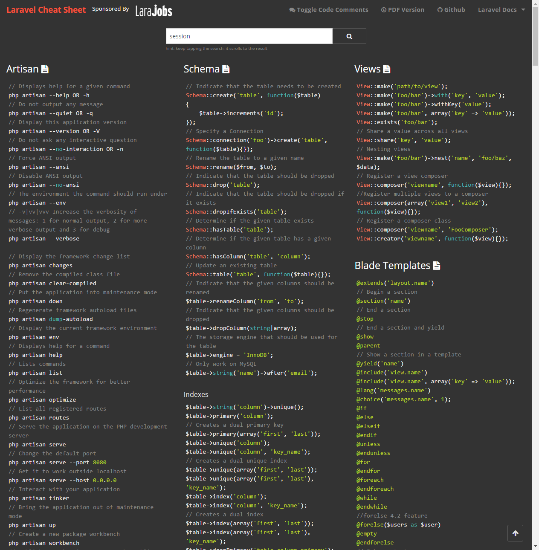Click the Blade Templates heading

[393, 266]
